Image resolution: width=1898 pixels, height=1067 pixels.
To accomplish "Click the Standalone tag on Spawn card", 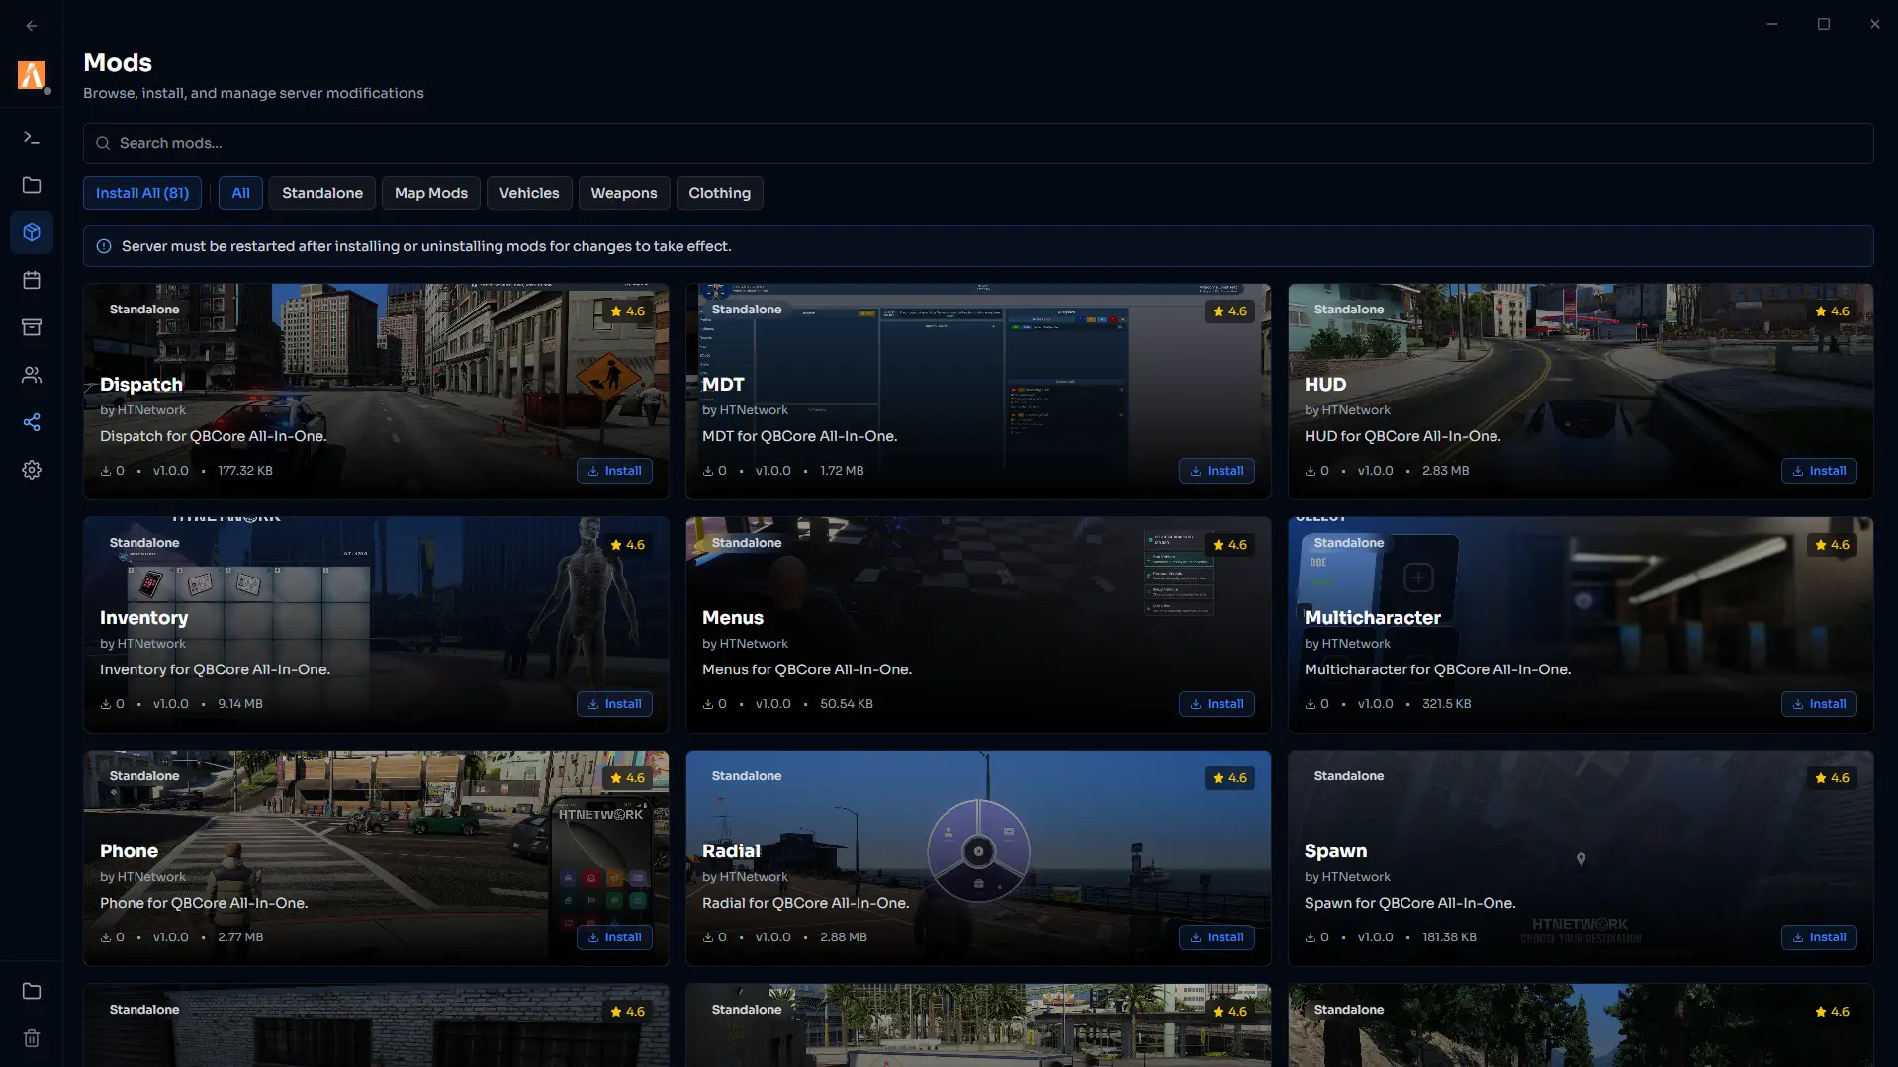I will pos(1349,776).
